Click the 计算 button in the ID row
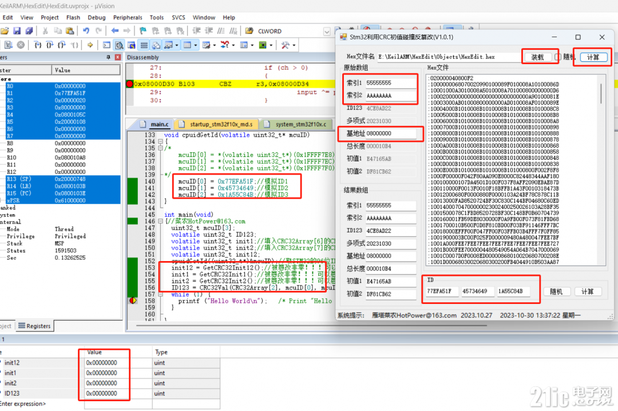Screen dimensions: 618x411 pyautogui.click(x=587, y=291)
